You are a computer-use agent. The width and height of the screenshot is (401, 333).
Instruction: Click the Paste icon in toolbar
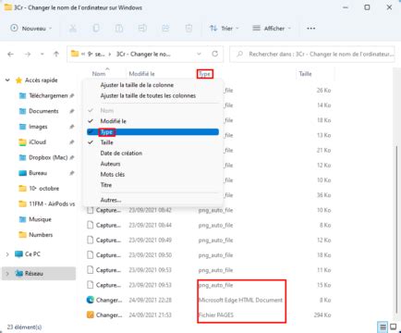(x=119, y=29)
